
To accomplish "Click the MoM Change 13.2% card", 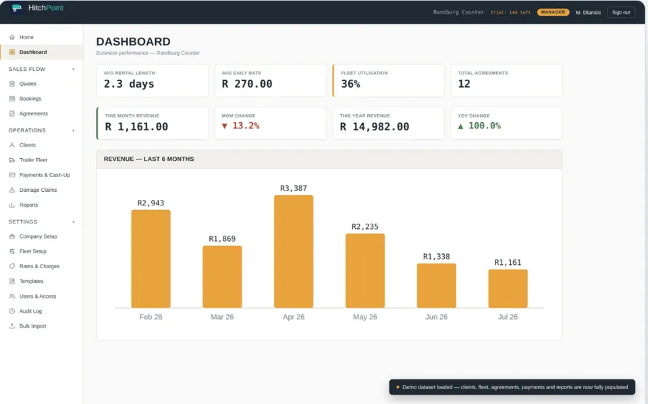I will pyautogui.click(x=270, y=123).
